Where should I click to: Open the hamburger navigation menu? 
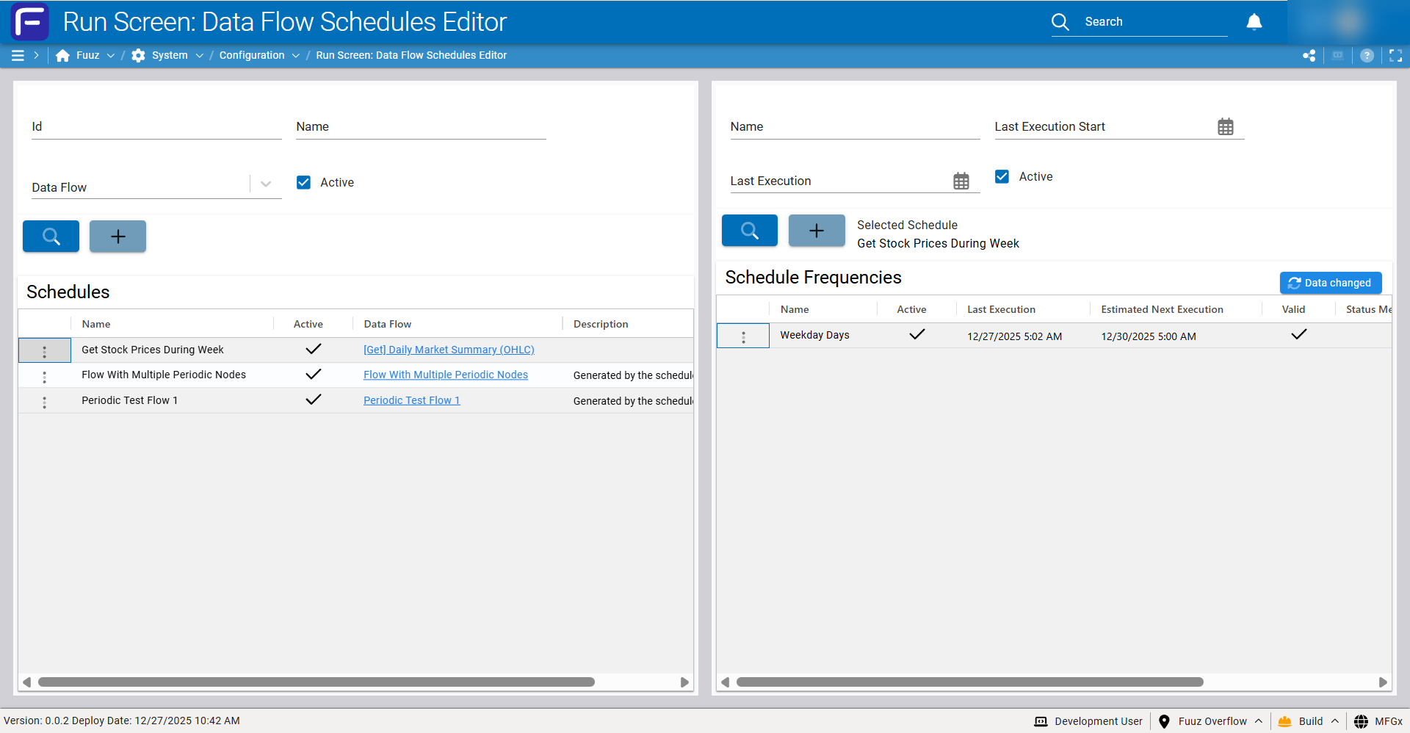click(18, 55)
